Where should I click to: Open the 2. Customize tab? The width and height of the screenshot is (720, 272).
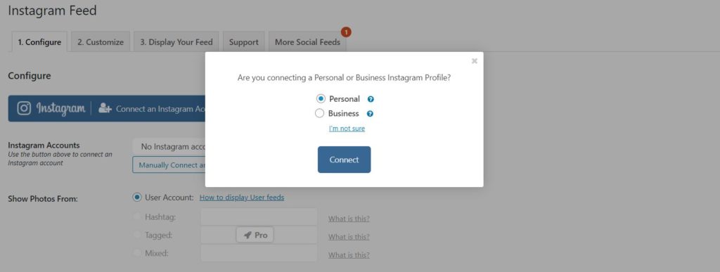[100, 41]
